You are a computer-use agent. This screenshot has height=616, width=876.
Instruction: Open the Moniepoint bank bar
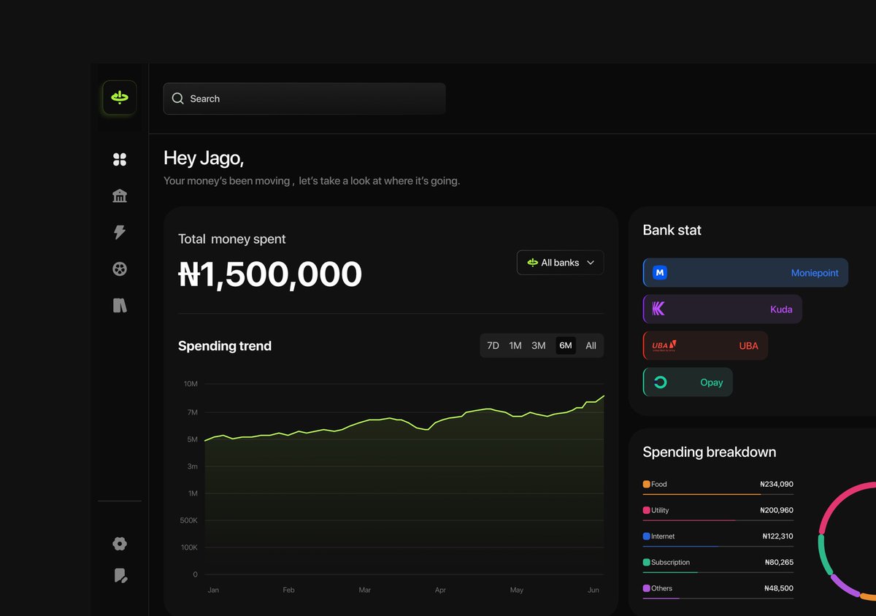[x=745, y=272]
